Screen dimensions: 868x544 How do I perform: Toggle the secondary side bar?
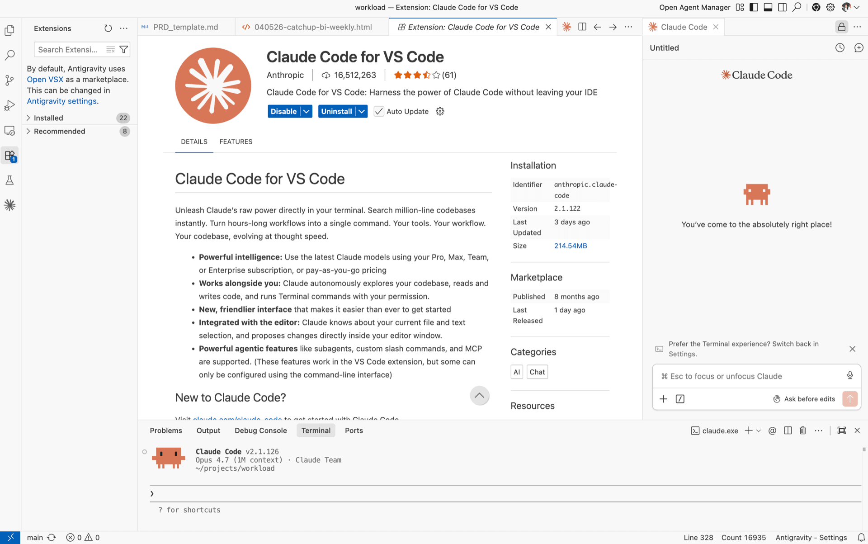(x=783, y=7)
